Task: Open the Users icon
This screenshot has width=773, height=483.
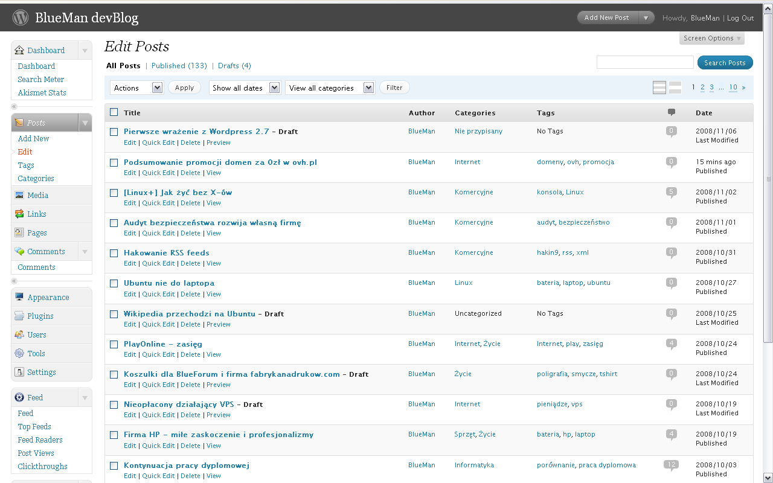Action: (x=19, y=334)
